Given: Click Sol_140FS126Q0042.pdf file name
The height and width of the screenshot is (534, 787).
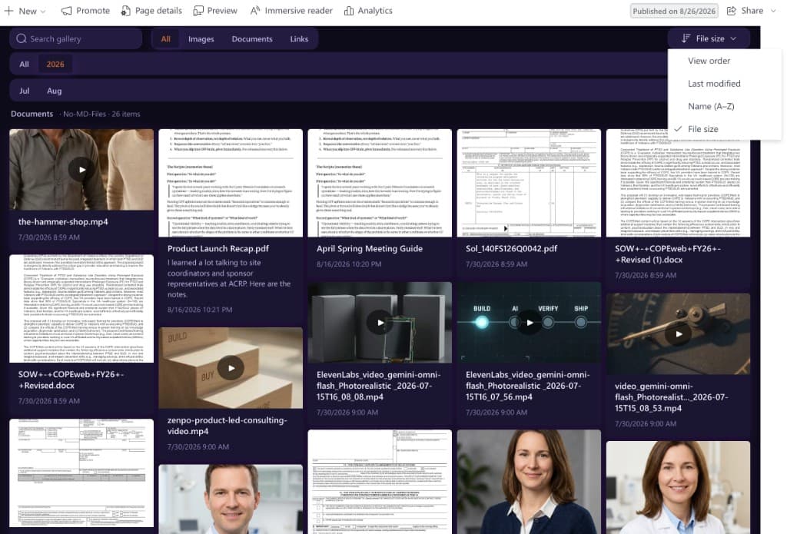Looking at the screenshot, I should point(511,248).
